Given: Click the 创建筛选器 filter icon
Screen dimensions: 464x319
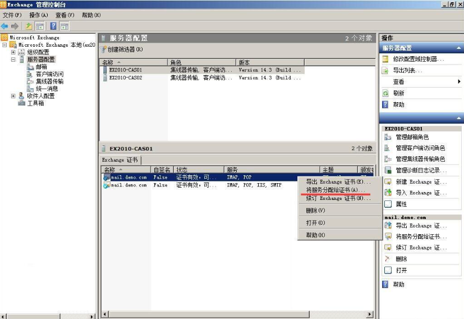Looking at the screenshot, I should pyautogui.click(x=103, y=49).
